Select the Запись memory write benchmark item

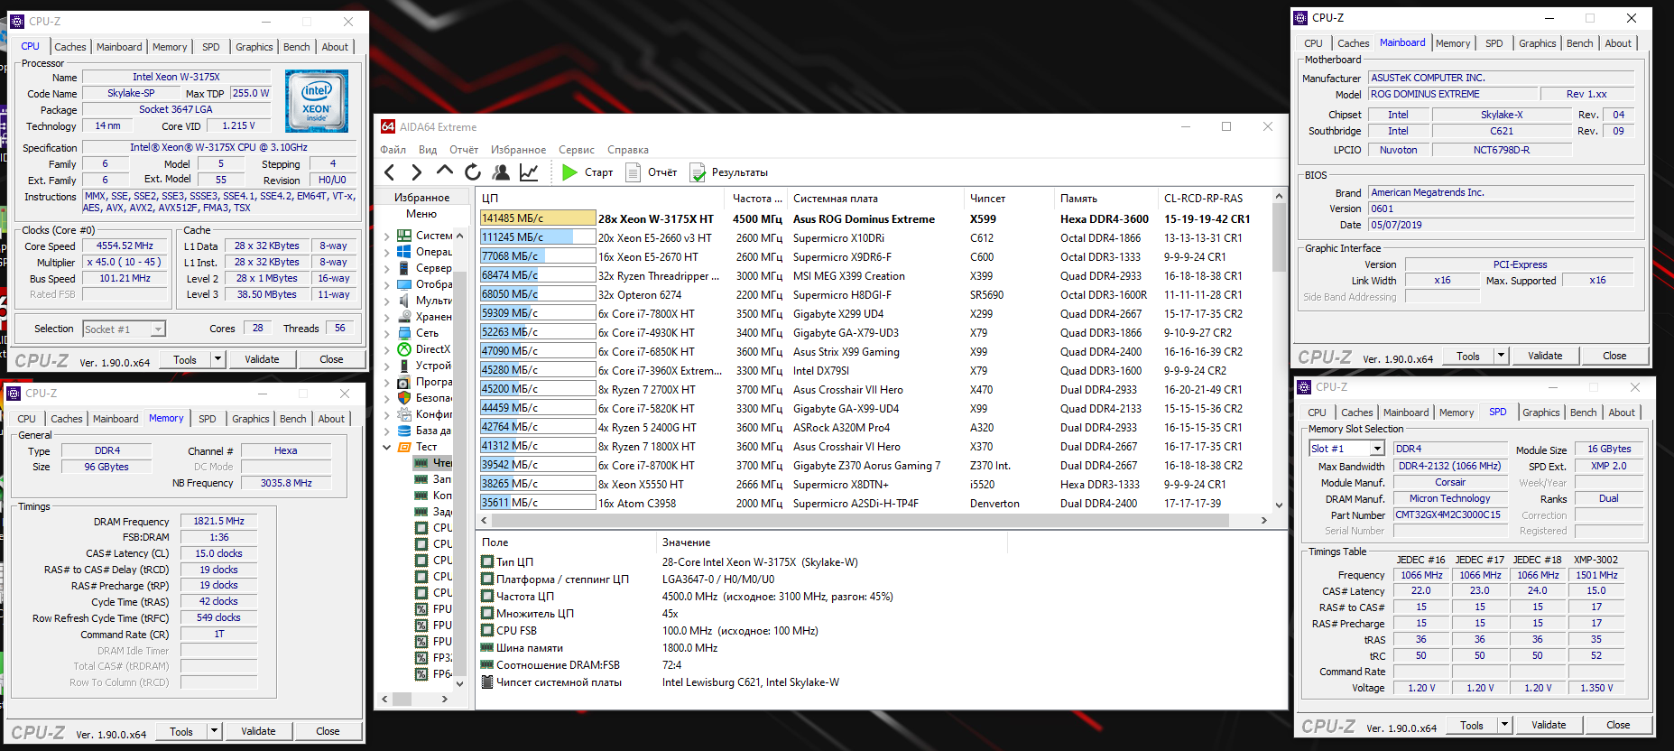432,479
